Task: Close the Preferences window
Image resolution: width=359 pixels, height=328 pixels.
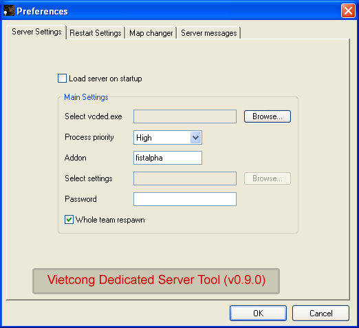Action: coord(348,10)
